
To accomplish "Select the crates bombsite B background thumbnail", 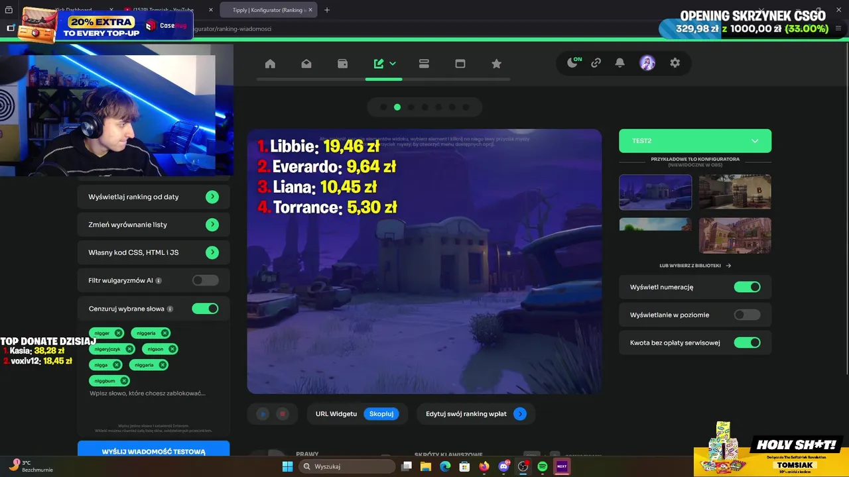I will [735, 192].
